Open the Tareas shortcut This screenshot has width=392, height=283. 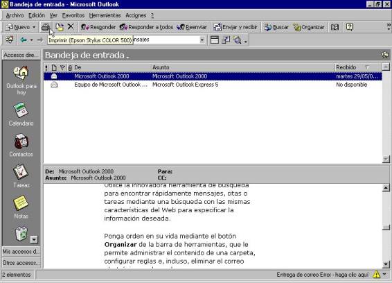(x=21, y=176)
